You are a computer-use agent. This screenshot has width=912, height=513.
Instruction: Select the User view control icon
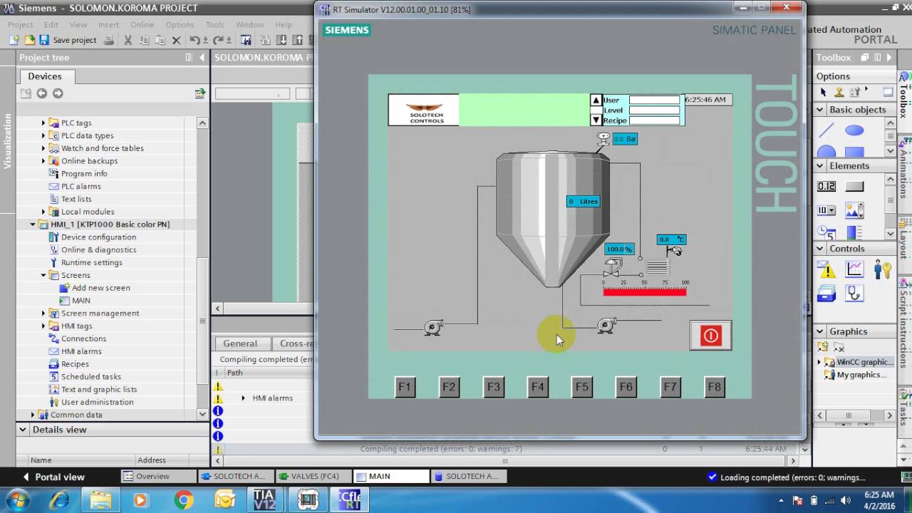click(x=882, y=269)
